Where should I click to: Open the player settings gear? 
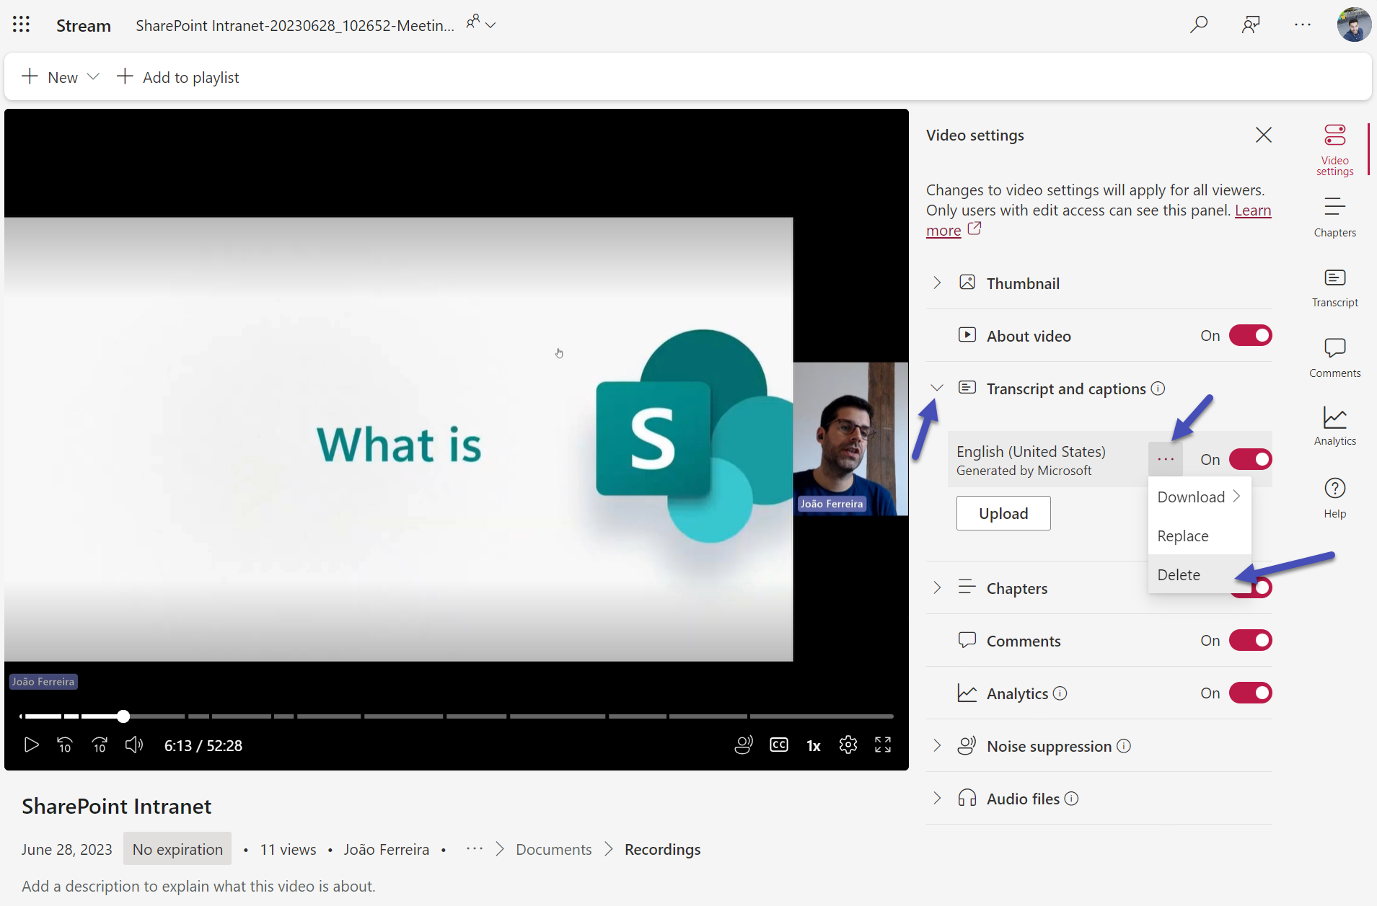[x=848, y=745]
